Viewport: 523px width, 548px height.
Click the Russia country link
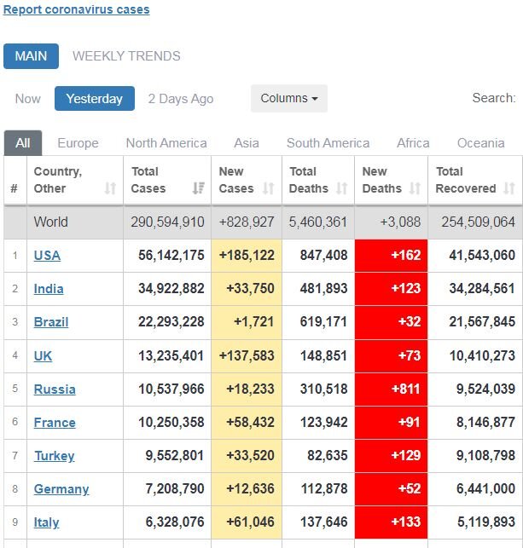coord(55,389)
